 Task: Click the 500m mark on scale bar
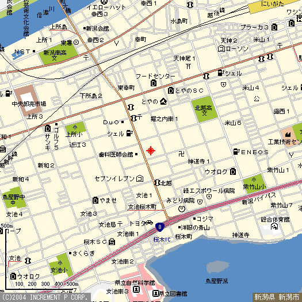(x=72, y=284)
